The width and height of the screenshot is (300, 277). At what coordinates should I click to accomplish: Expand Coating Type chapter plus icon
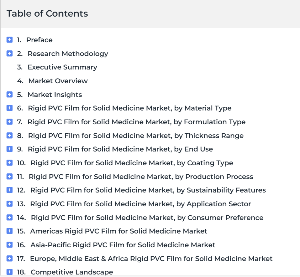point(10,163)
